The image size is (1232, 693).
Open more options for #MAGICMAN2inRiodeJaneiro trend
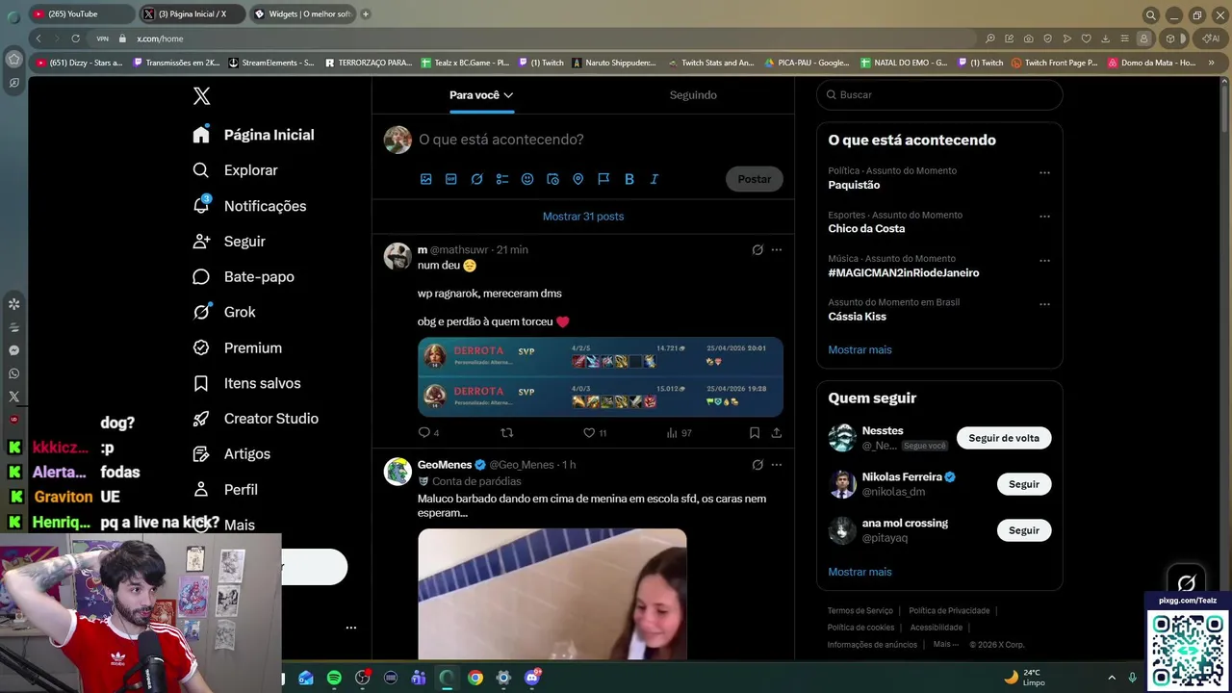click(1044, 261)
